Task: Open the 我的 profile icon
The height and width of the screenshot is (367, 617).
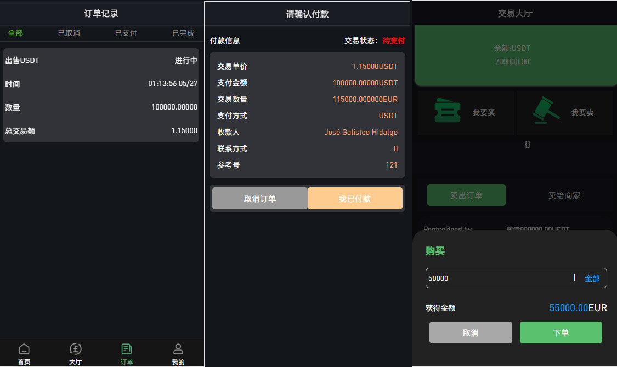Action: coord(178,349)
